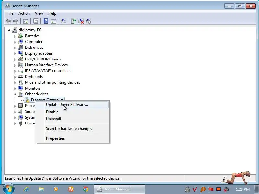Open Windows Explorer folder on taskbar
The image size is (259, 194).
point(41,189)
